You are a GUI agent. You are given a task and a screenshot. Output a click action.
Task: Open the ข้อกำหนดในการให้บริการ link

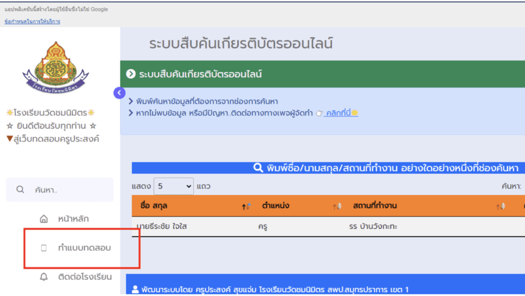32,21
